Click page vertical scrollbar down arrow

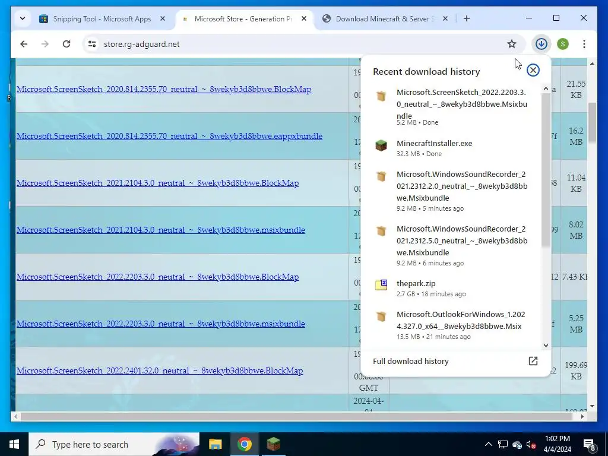(592, 406)
